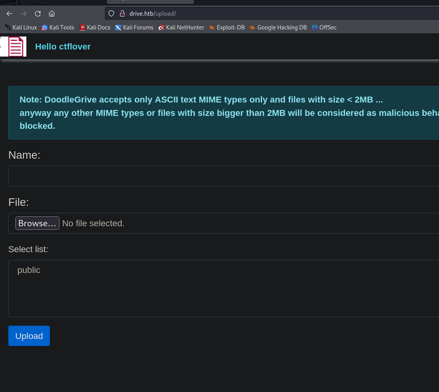Click the browser back arrow button
Image resolution: width=439 pixels, height=392 pixels.
click(x=9, y=14)
